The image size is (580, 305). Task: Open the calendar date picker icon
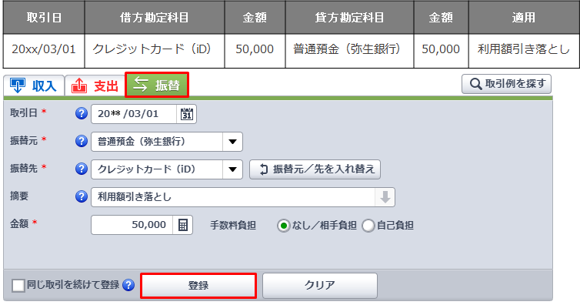point(186,114)
